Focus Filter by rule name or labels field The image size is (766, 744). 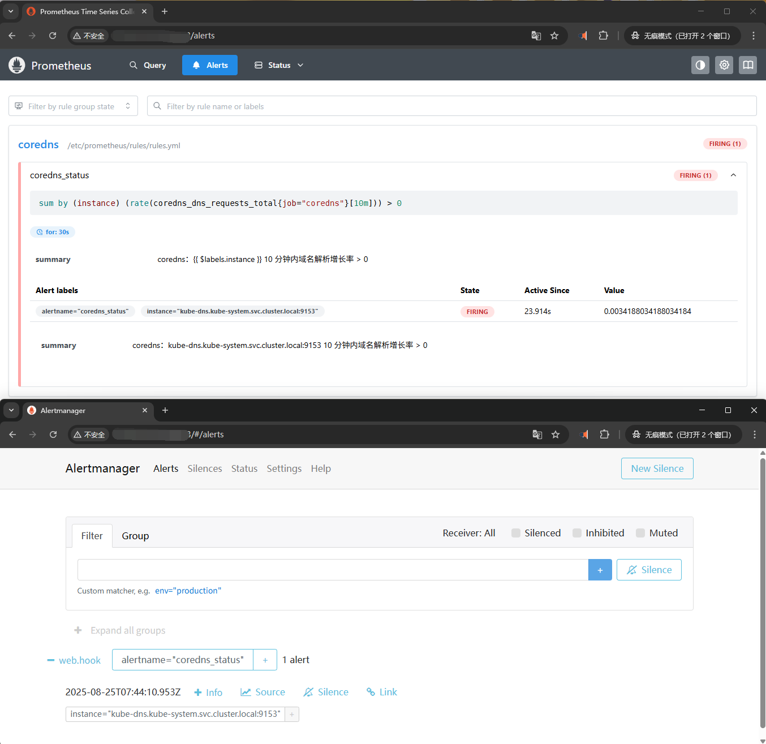[x=451, y=106]
